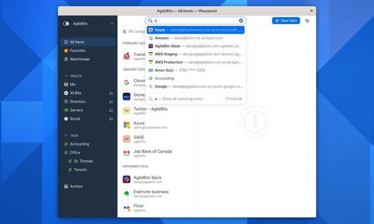374x224 pixels.
Task: Choose the Accounting tag search suggestion
Action: coord(196,78)
